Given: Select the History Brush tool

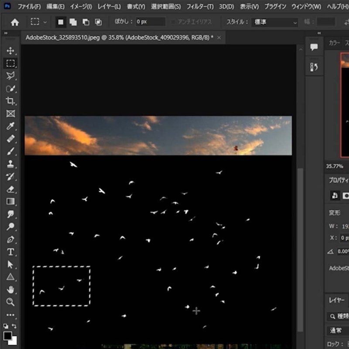Looking at the screenshot, I should 10,177.
